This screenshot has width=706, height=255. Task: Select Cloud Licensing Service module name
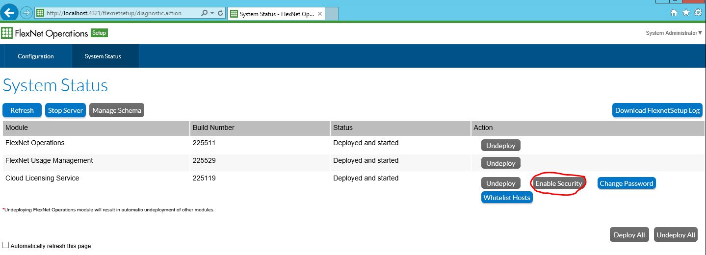(42, 178)
